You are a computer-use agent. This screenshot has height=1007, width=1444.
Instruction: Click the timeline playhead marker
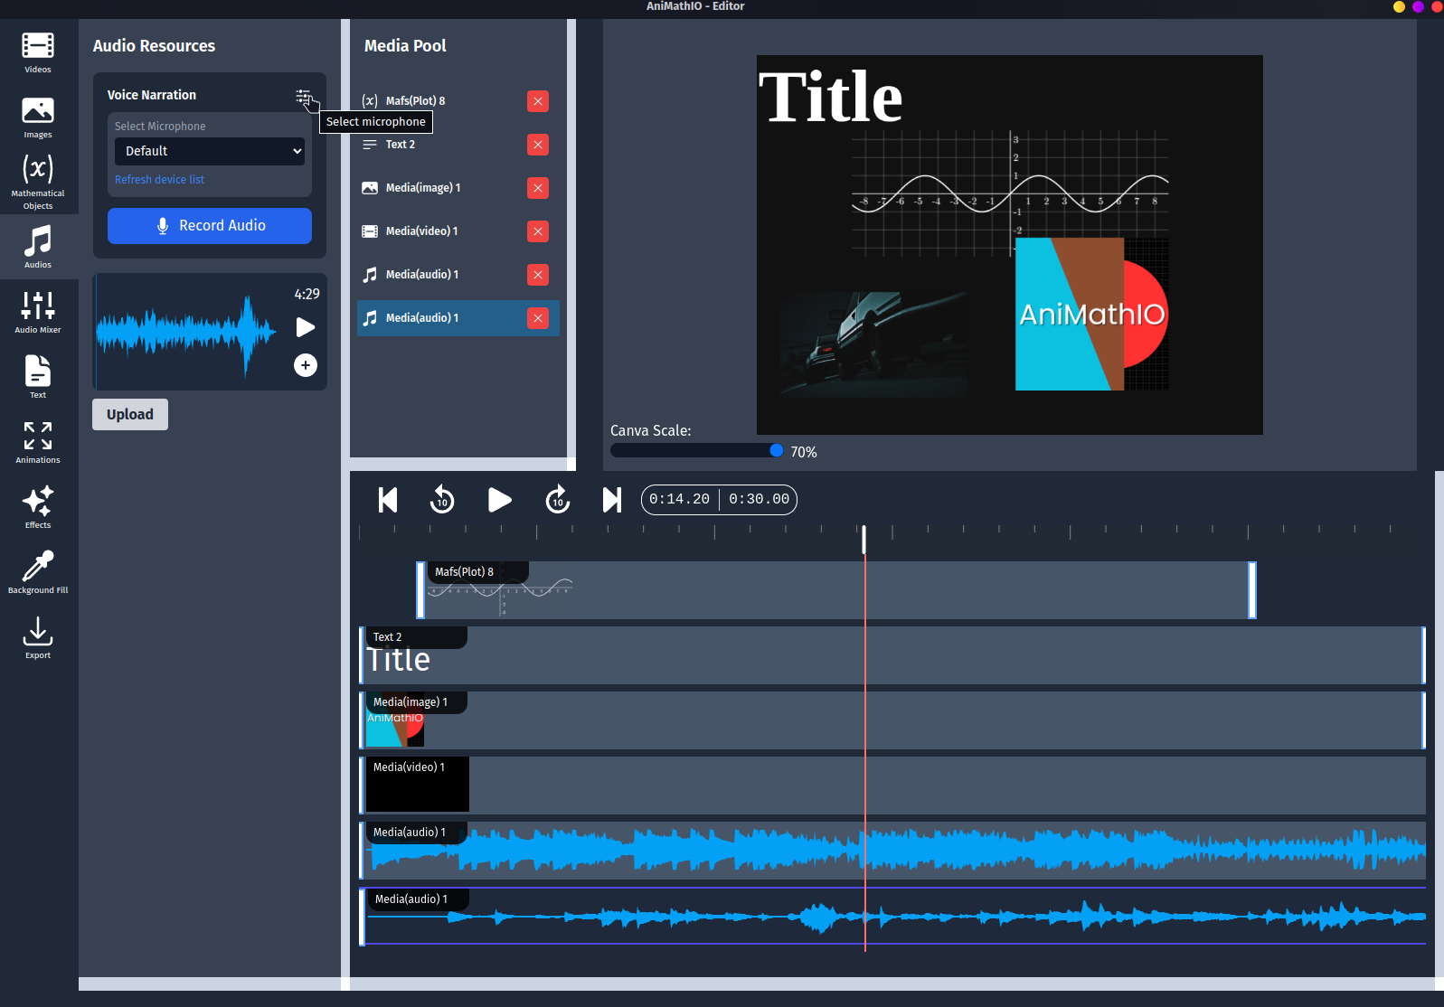point(864,539)
